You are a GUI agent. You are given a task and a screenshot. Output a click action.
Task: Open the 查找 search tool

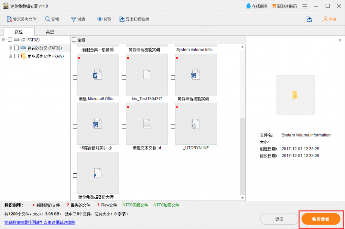(52, 19)
